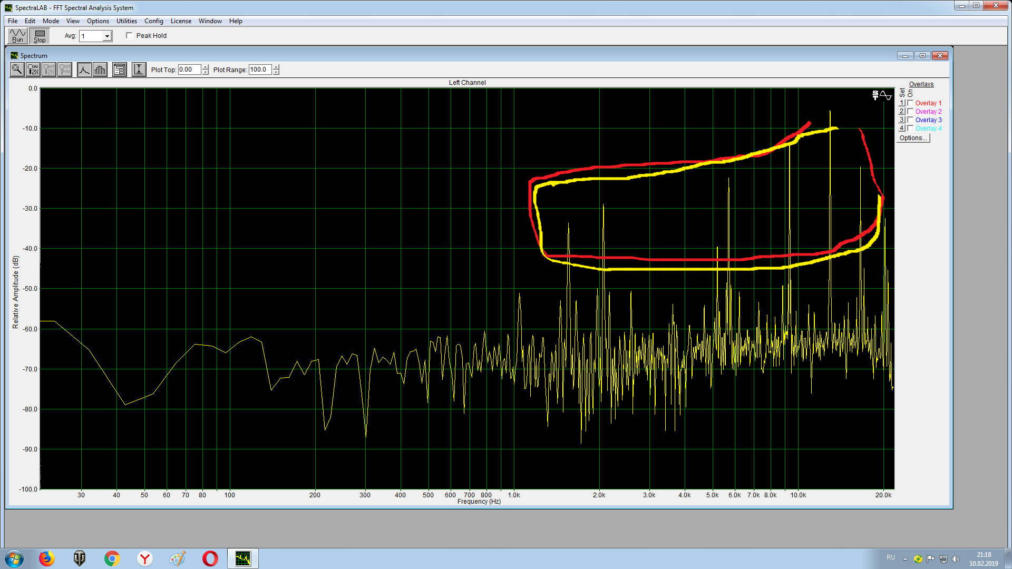This screenshot has width=1012, height=569.
Task: Open the spectrum settings dialog icon
Action: point(120,70)
